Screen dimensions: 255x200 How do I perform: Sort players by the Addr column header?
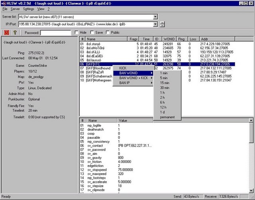pyautogui.click(x=217, y=39)
